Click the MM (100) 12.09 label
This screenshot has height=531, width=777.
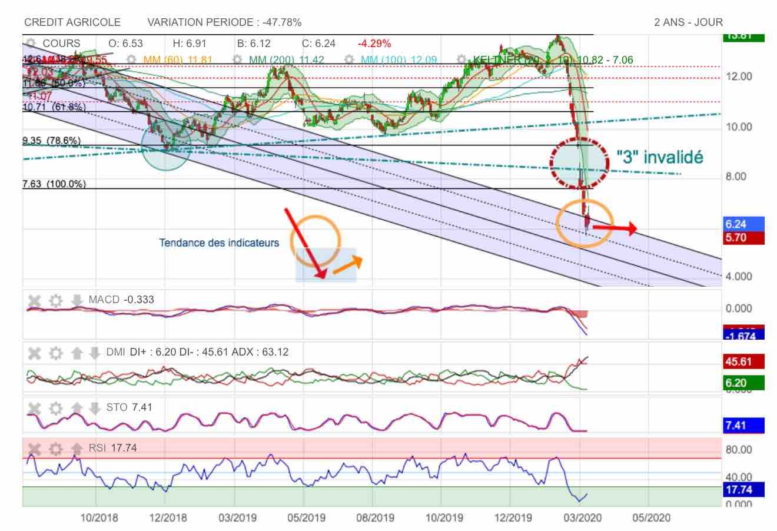pyautogui.click(x=399, y=60)
